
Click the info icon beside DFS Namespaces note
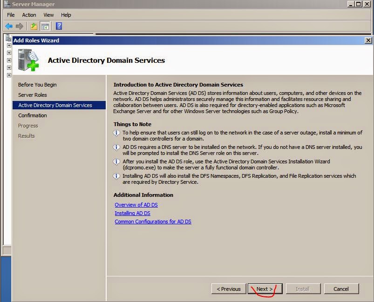[x=116, y=176]
